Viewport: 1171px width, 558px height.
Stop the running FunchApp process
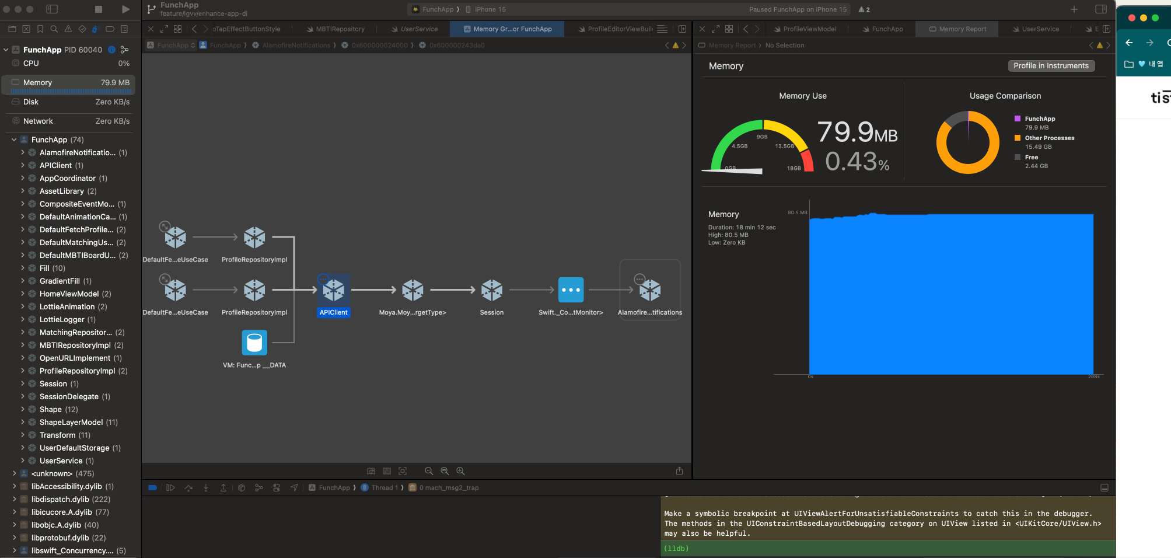[x=99, y=9]
